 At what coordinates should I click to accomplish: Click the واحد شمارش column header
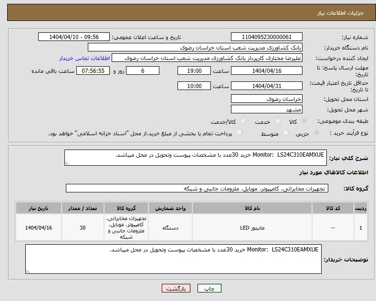pyautogui.click(x=170, y=208)
